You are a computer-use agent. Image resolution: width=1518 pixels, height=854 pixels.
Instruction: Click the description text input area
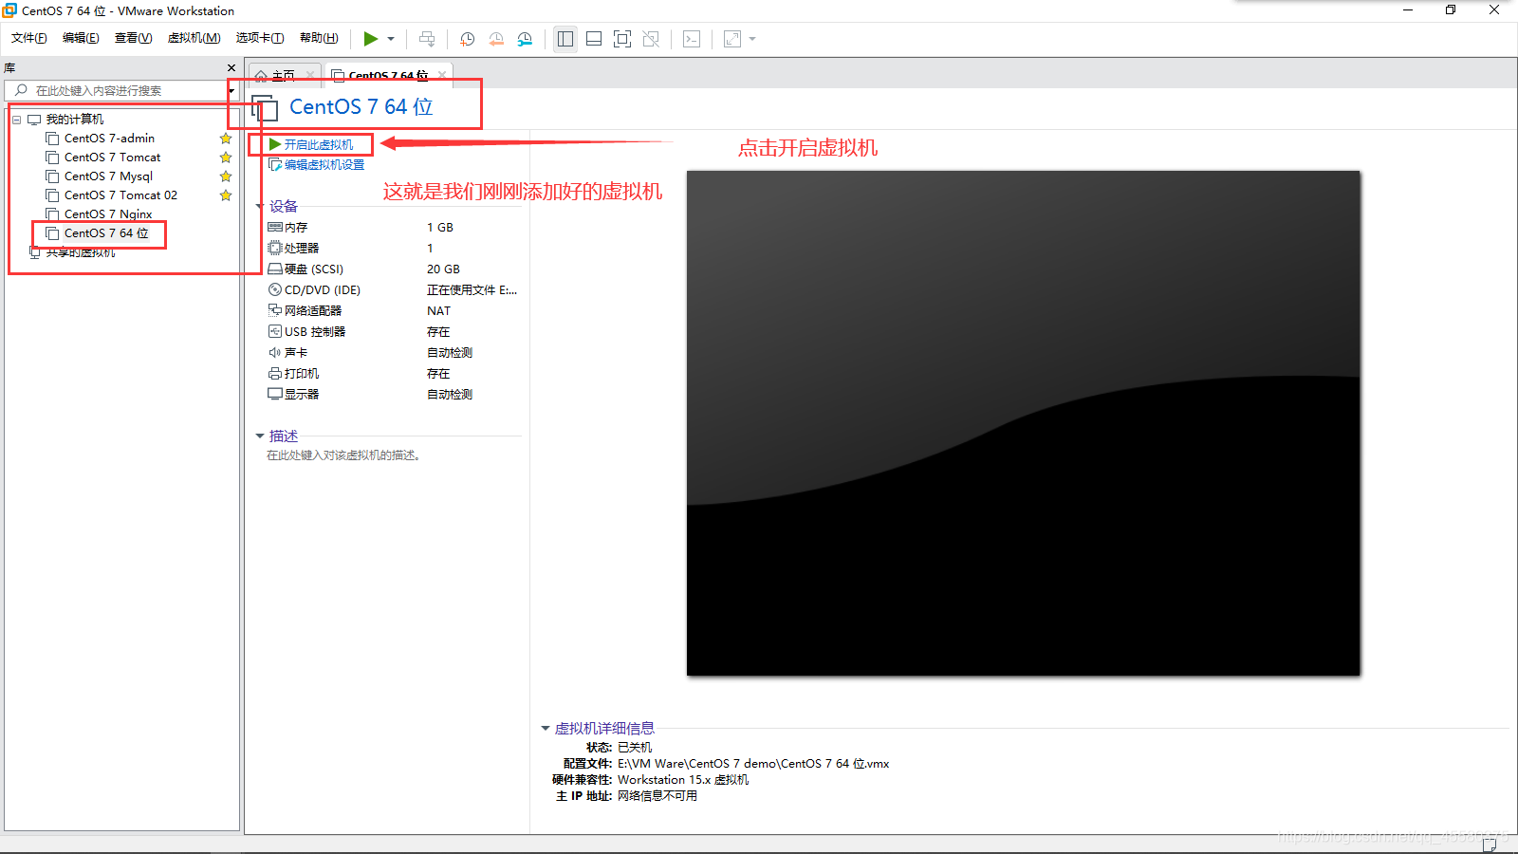pos(343,455)
